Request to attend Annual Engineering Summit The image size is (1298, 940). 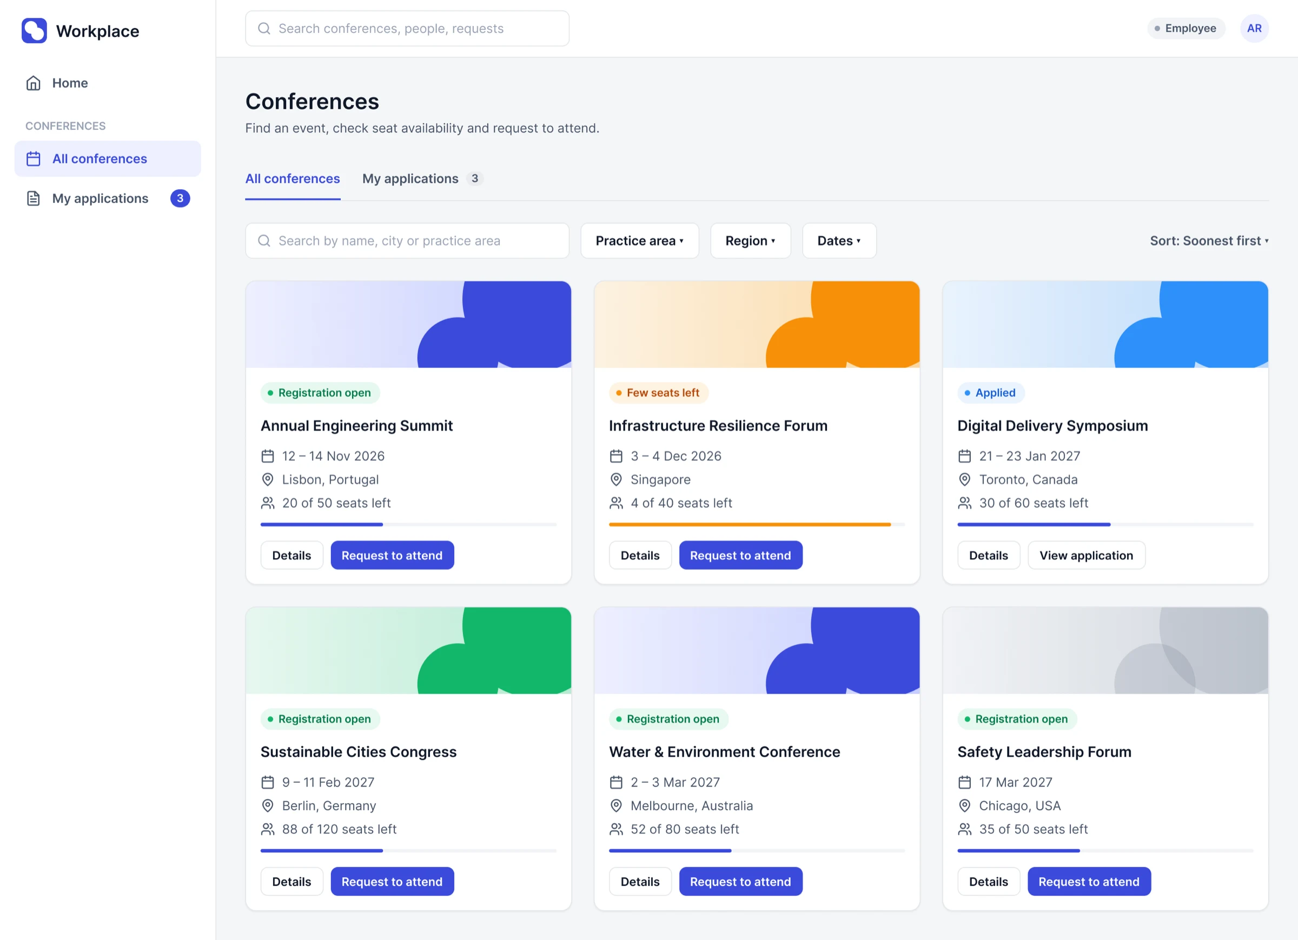(392, 555)
